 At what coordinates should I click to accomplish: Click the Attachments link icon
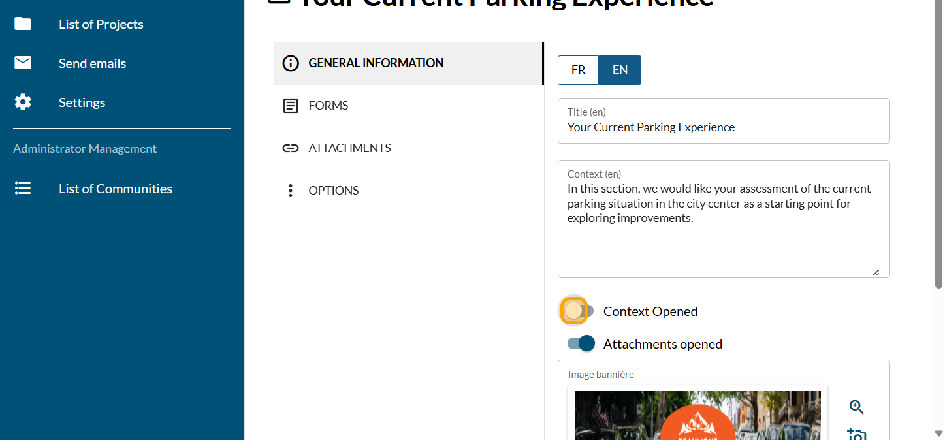tap(290, 148)
